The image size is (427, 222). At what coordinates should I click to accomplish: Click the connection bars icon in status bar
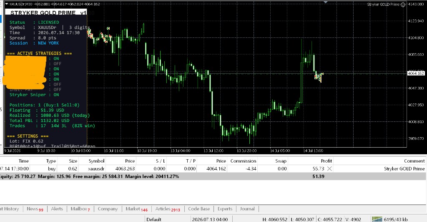(377, 219)
